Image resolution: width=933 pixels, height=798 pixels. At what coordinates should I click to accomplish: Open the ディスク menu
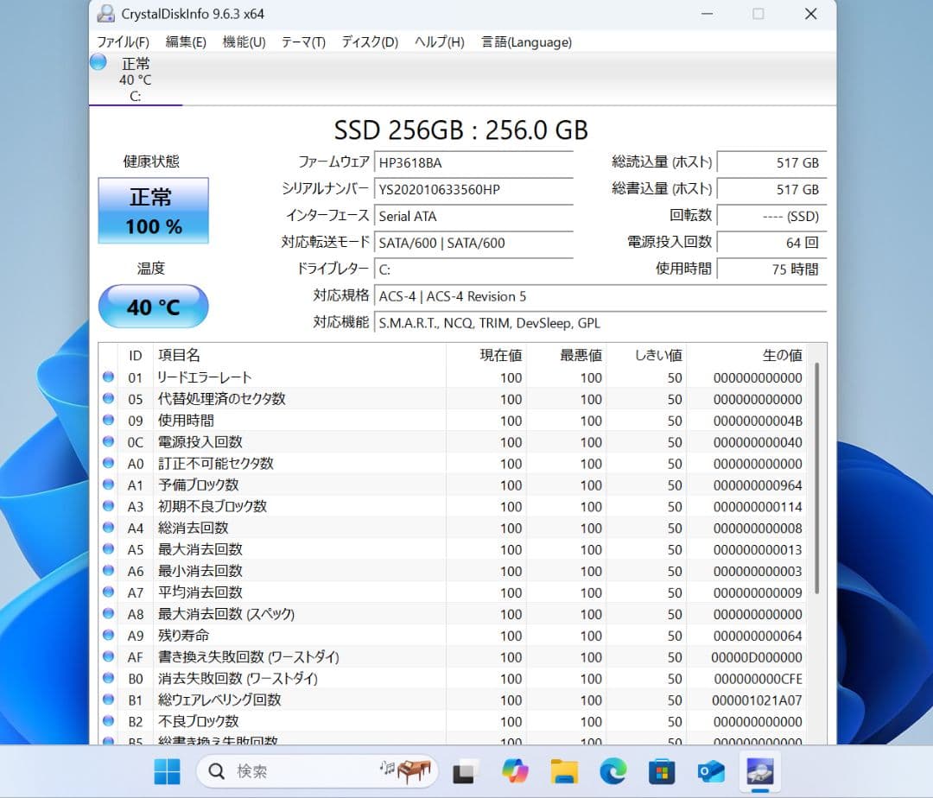(x=368, y=41)
